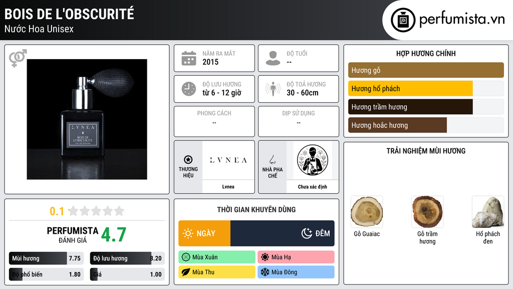Click the Hương gỗ accord bar
Image resolution: width=513 pixels, height=289 pixels.
[426, 70]
